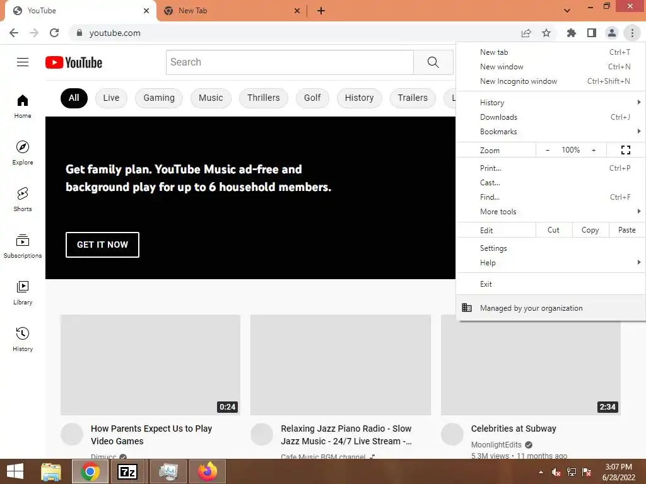Reload the page
The height and width of the screenshot is (484, 646).
pos(54,33)
